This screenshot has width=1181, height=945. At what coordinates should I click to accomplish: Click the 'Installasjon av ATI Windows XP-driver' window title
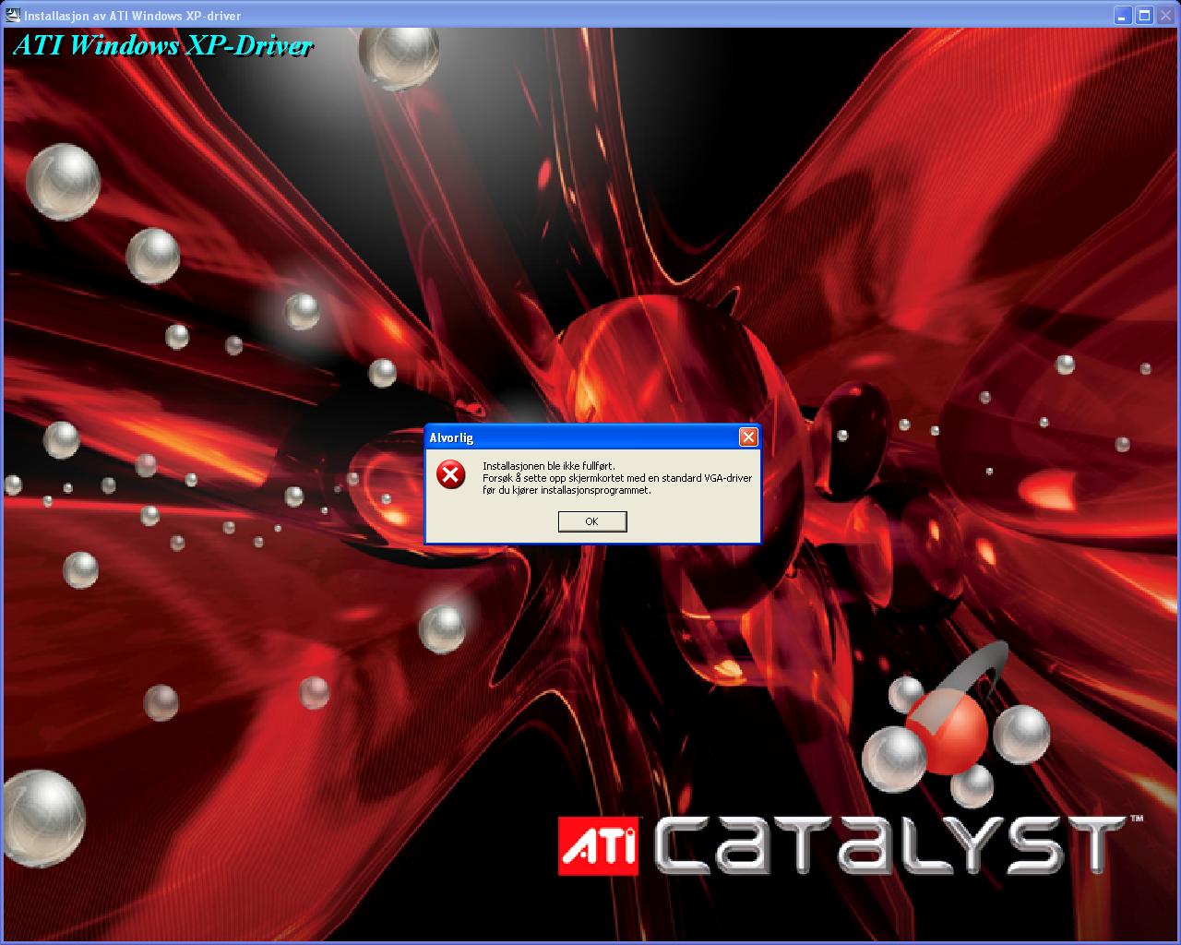133,16
